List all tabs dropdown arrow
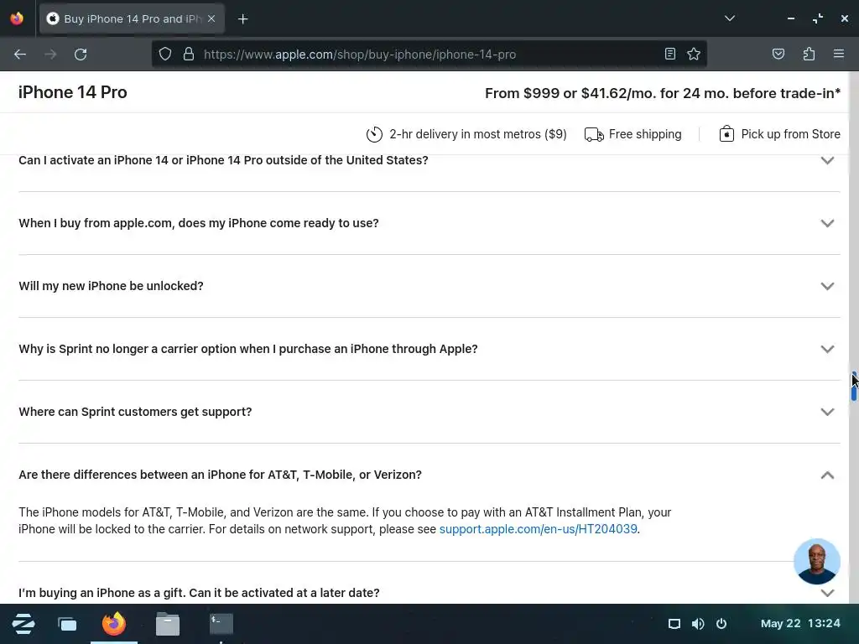Screen dimensions: 859x644 coord(729,18)
